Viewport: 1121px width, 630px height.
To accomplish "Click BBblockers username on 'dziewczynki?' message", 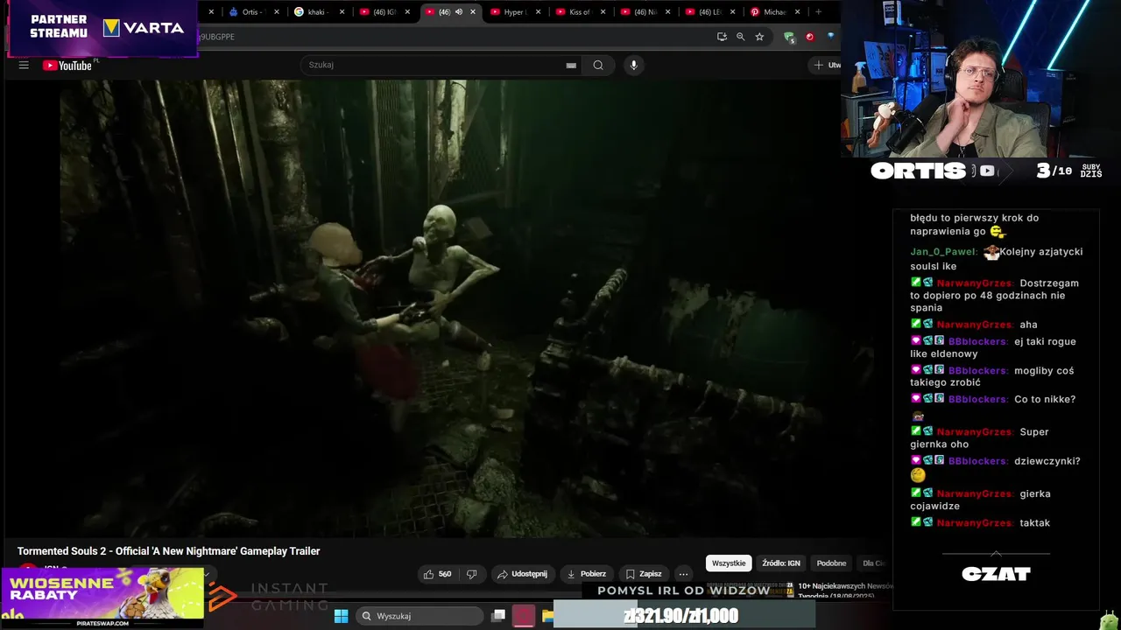I will [977, 461].
